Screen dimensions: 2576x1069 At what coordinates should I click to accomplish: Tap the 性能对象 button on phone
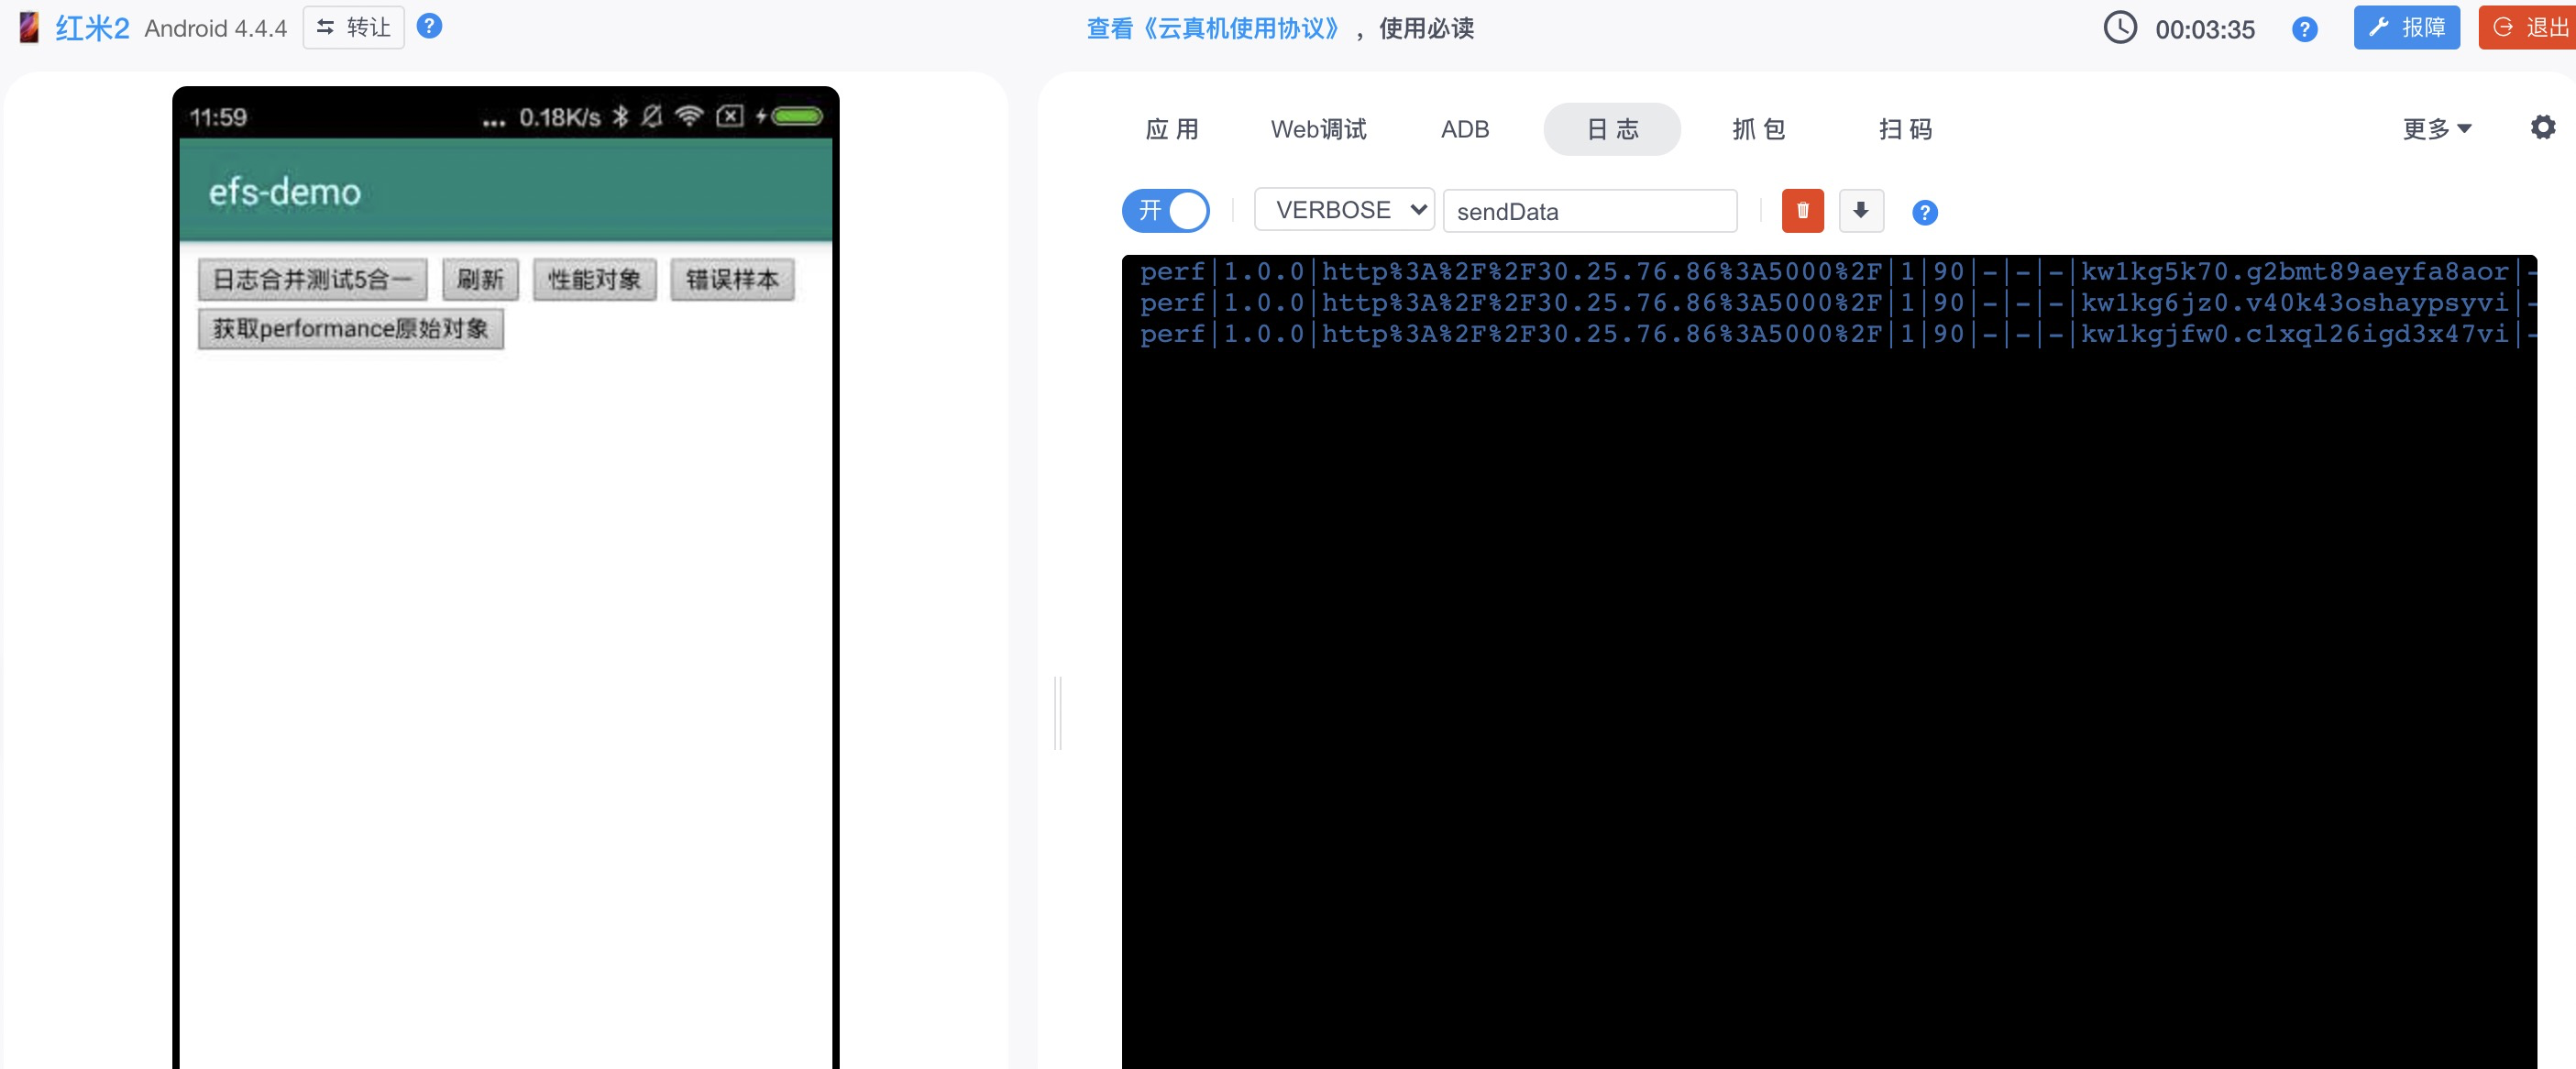click(595, 279)
